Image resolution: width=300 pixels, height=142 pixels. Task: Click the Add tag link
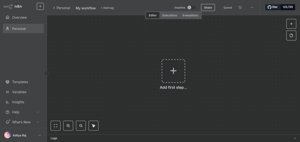point(107,8)
